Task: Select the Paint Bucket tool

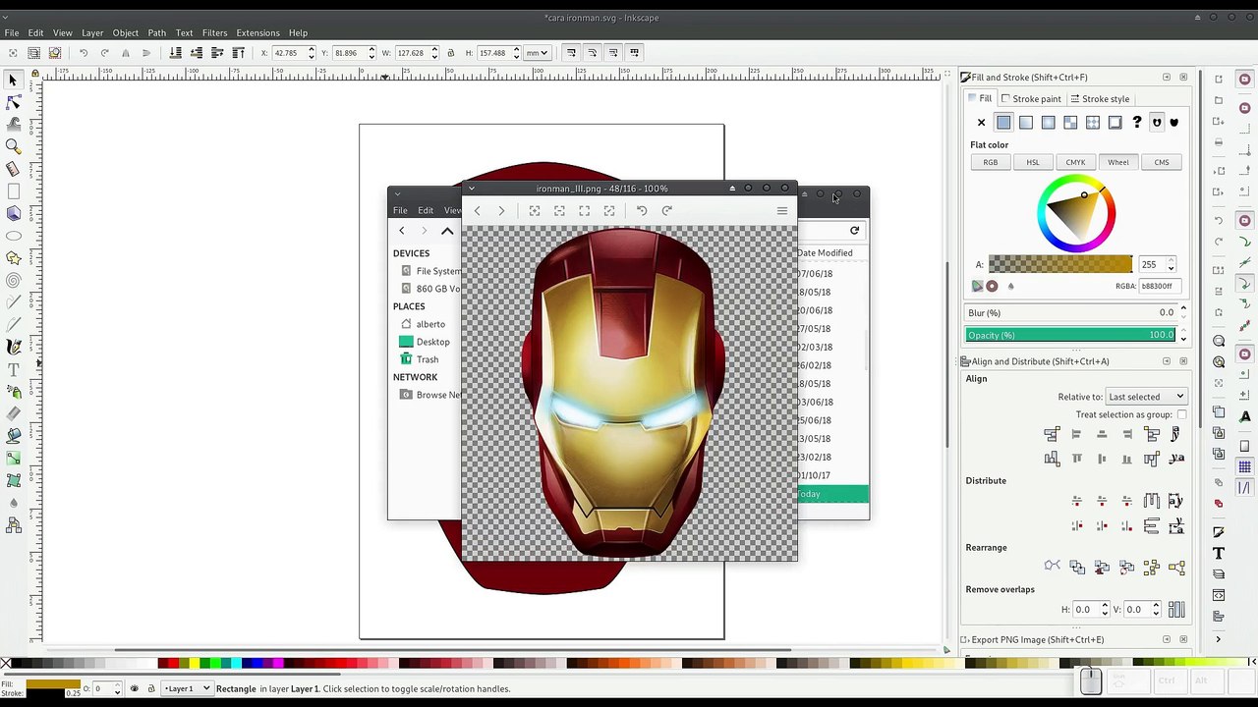Action: coord(14,435)
